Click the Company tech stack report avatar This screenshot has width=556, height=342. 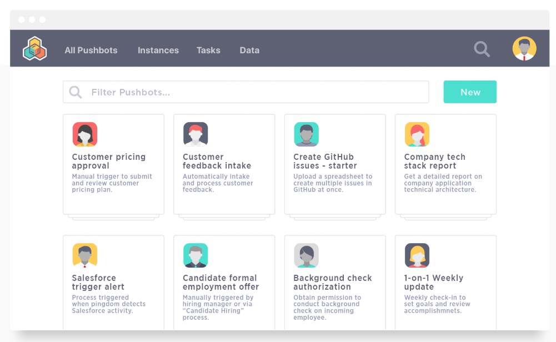417,134
